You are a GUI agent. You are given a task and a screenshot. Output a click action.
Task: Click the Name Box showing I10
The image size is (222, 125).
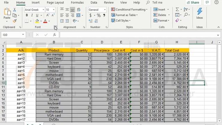[13, 35]
